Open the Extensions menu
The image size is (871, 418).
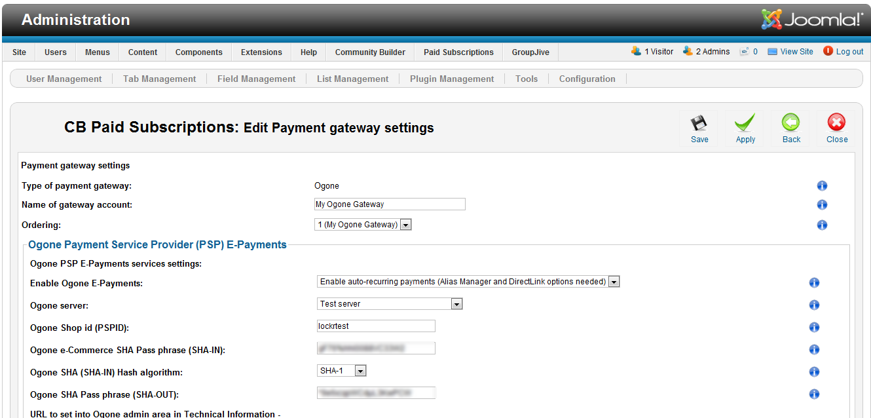261,52
